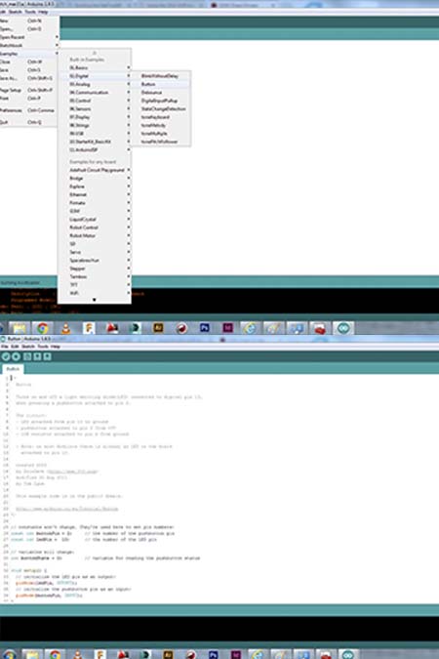Screen dimensions: 439x659
Task: Expand the WiFi submenu arrow
Action: click(x=129, y=293)
